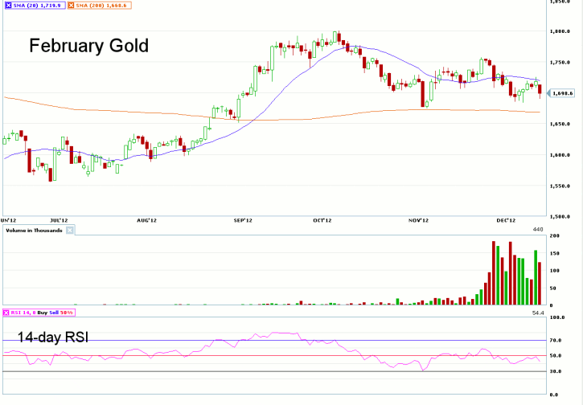Click the NOV'12 date axis label
583x405 pixels.
pos(417,219)
